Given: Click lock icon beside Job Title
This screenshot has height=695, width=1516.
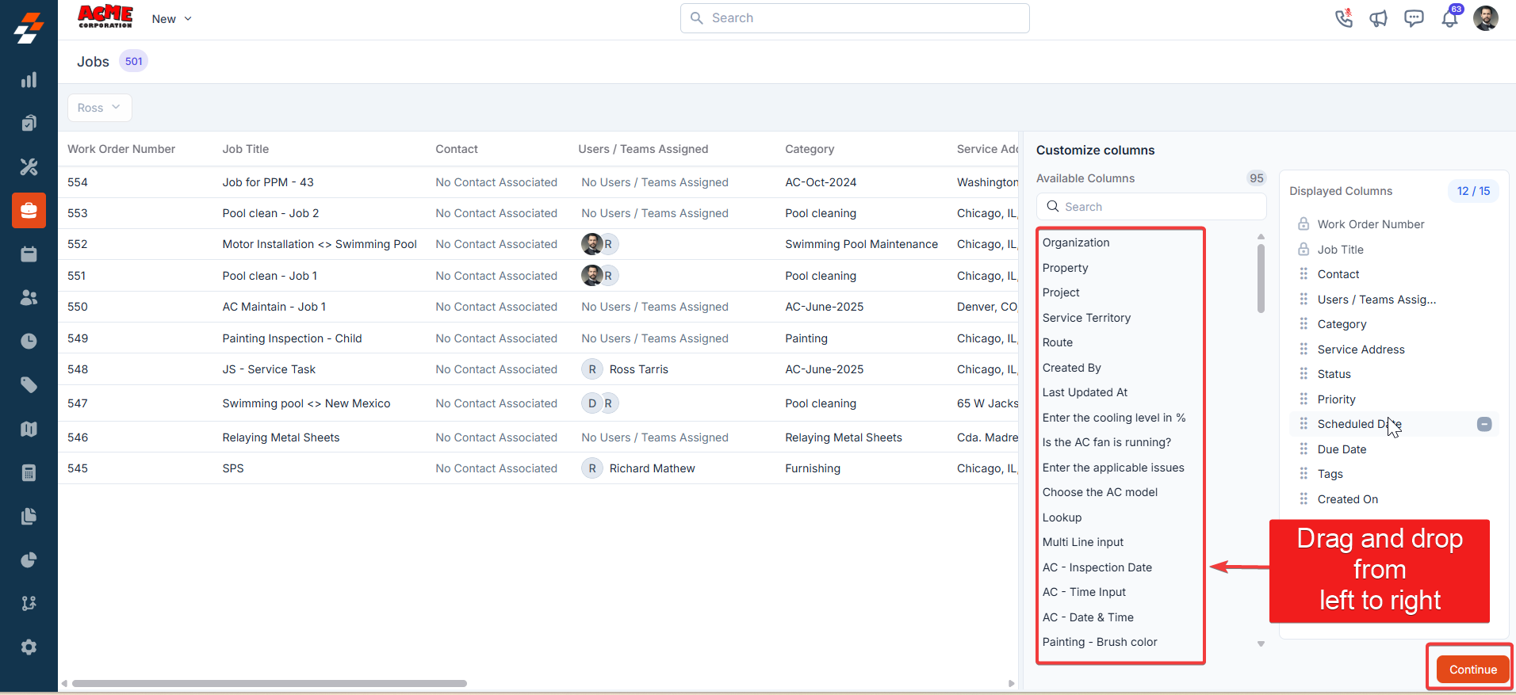Looking at the screenshot, I should 1304,250.
